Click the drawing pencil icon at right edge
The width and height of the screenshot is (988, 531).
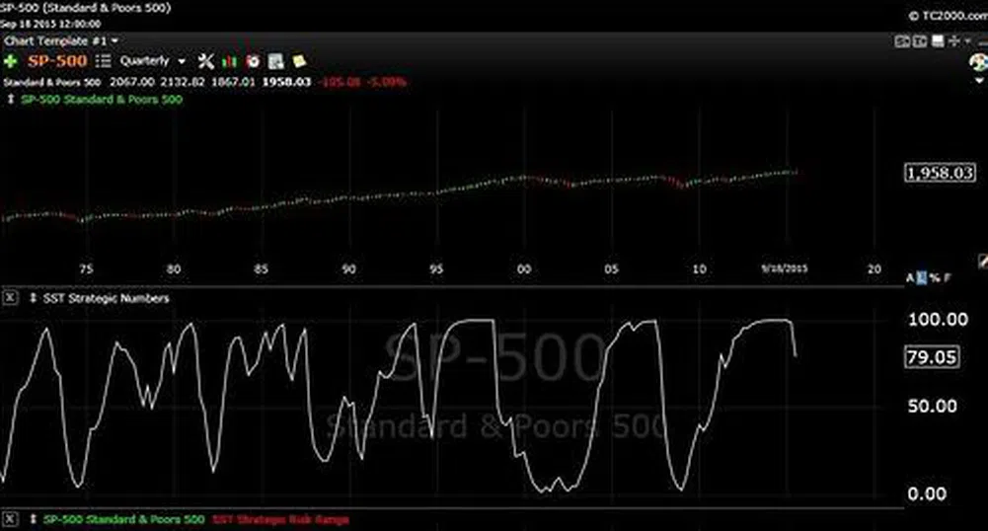tap(983, 261)
